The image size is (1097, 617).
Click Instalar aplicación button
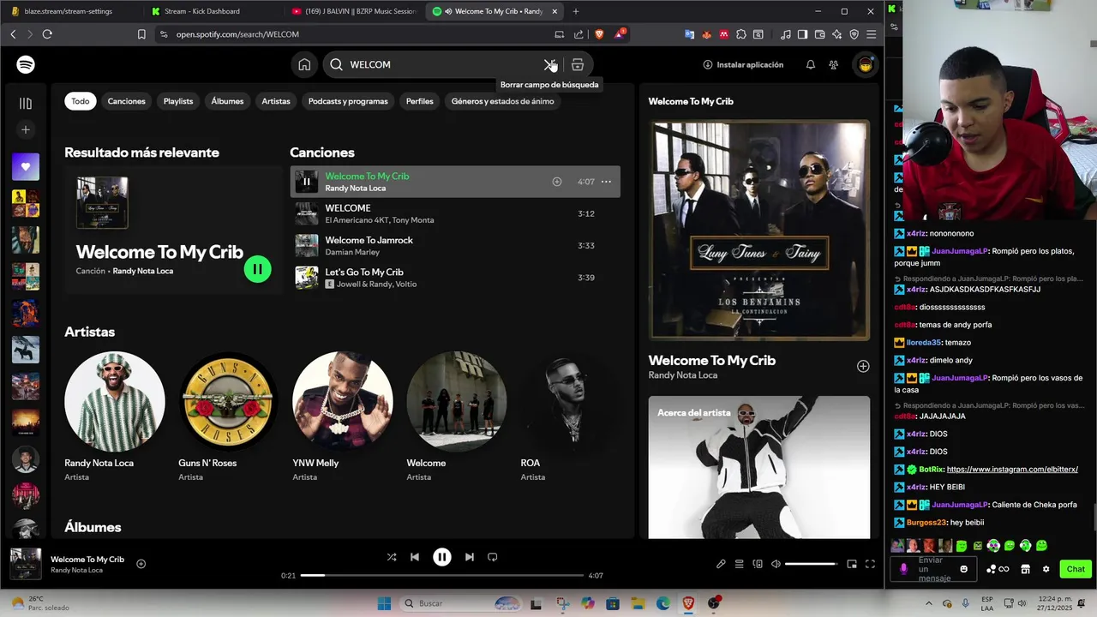[743, 64]
